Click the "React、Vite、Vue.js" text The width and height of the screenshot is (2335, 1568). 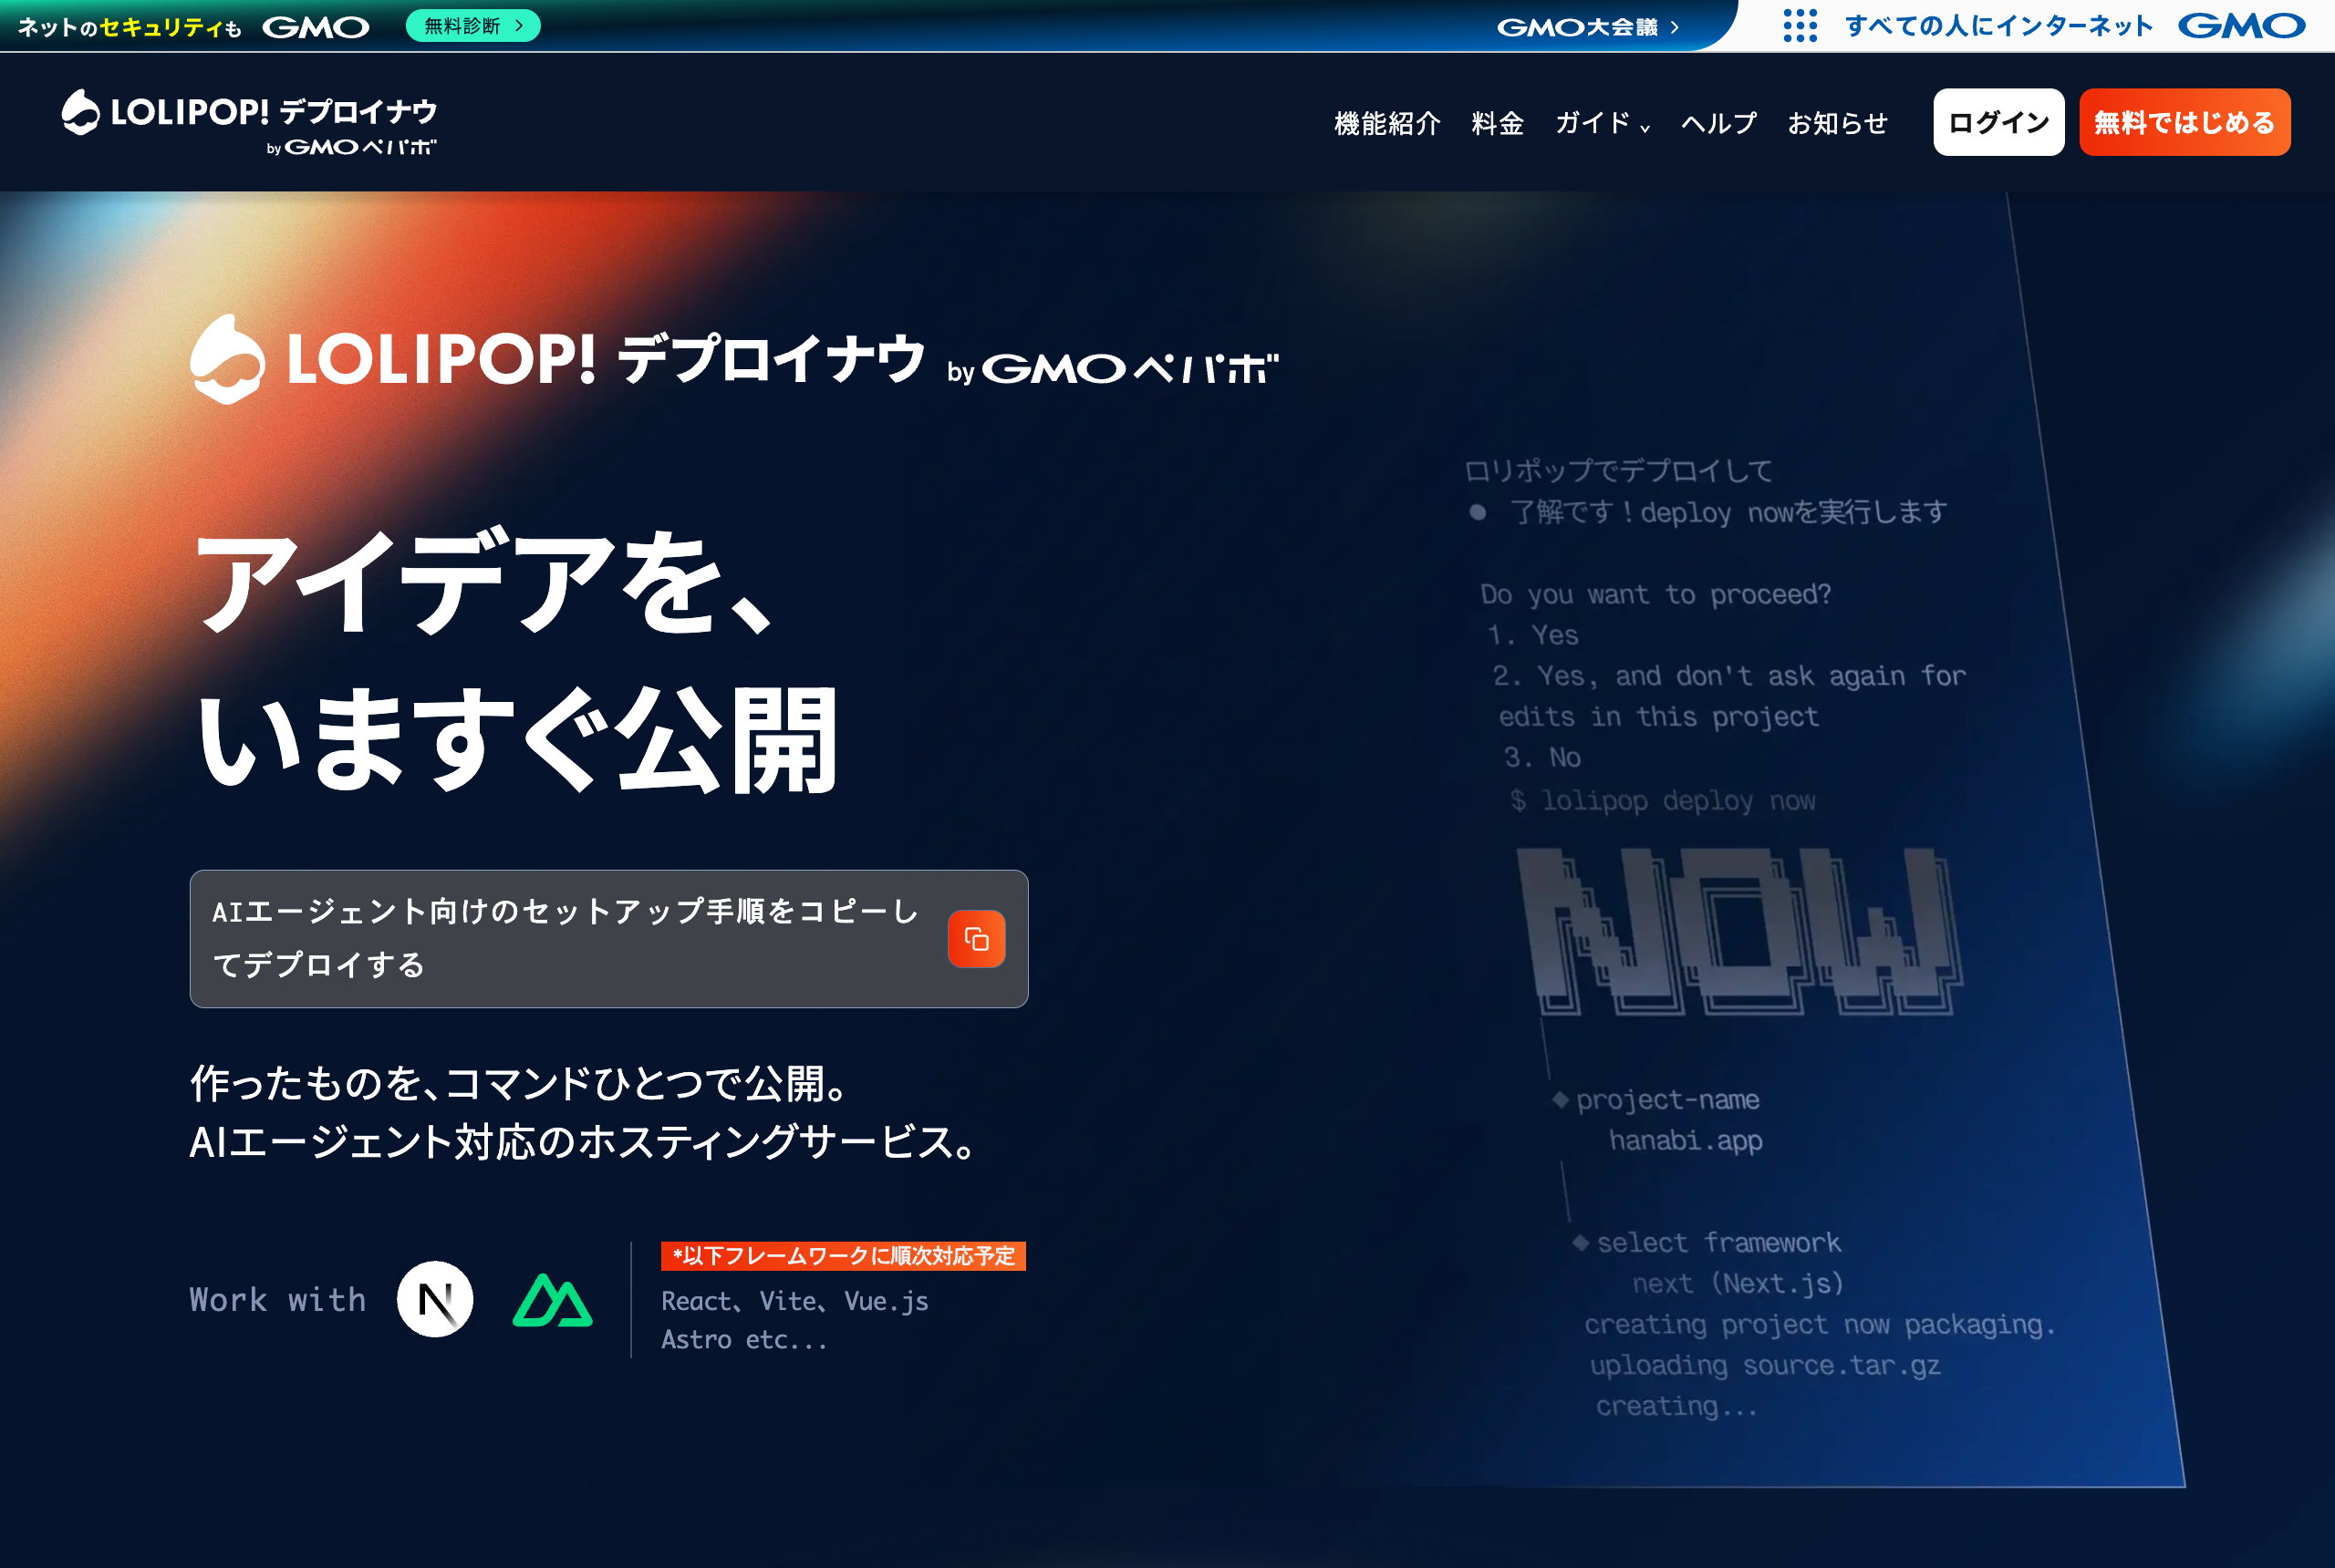tap(795, 1301)
